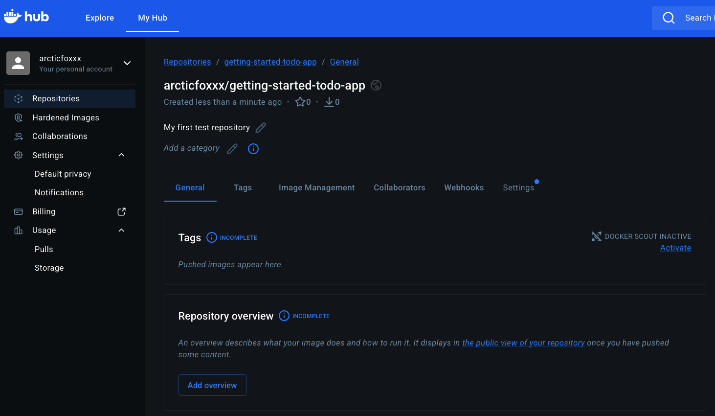Click the Created less than a minute ago text
This screenshot has height=416, width=715.
click(223, 102)
